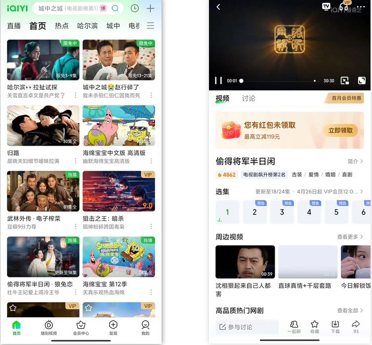Tap the VIP headphone audio icon
The image size is (372, 345).
coord(344,6)
